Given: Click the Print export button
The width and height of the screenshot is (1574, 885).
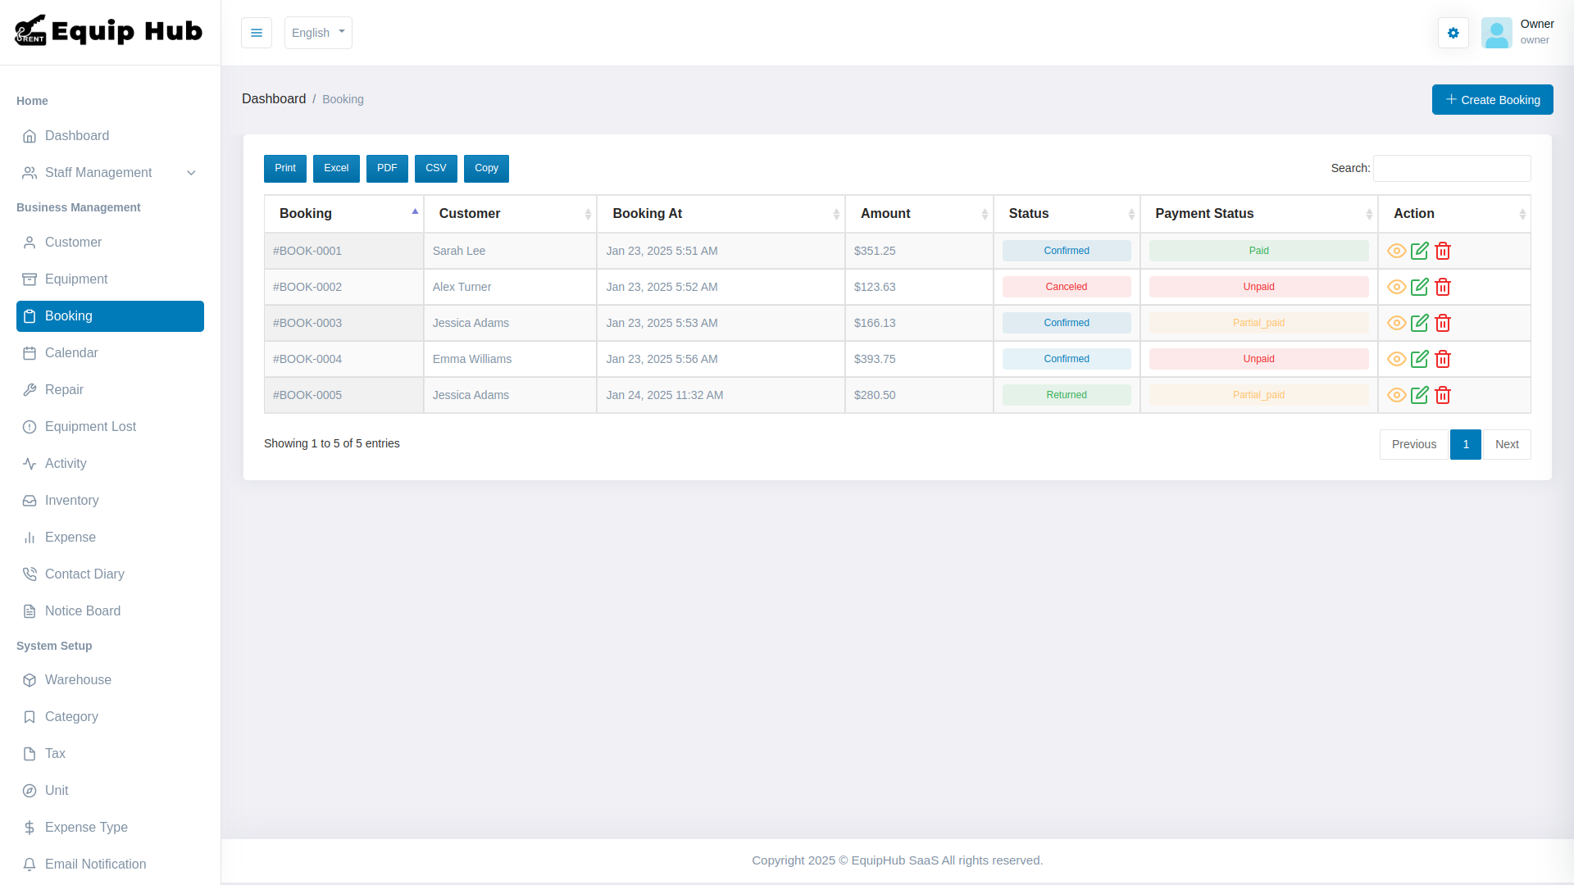Looking at the screenshot, I should [x=285, y=168].
